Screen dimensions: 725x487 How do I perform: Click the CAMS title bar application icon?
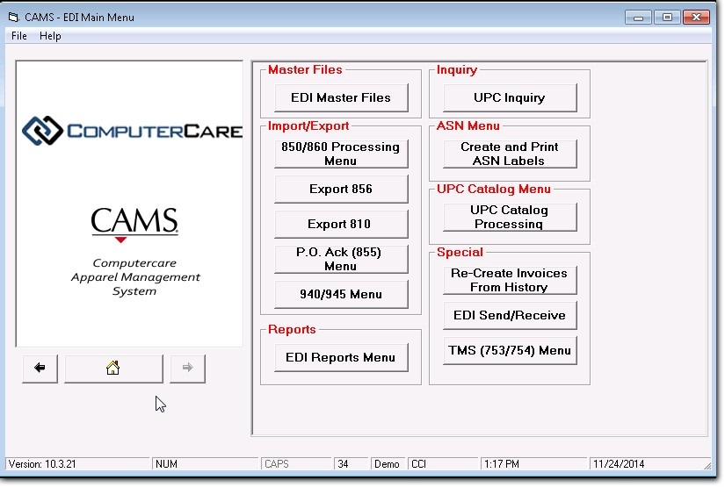[13, 18]
